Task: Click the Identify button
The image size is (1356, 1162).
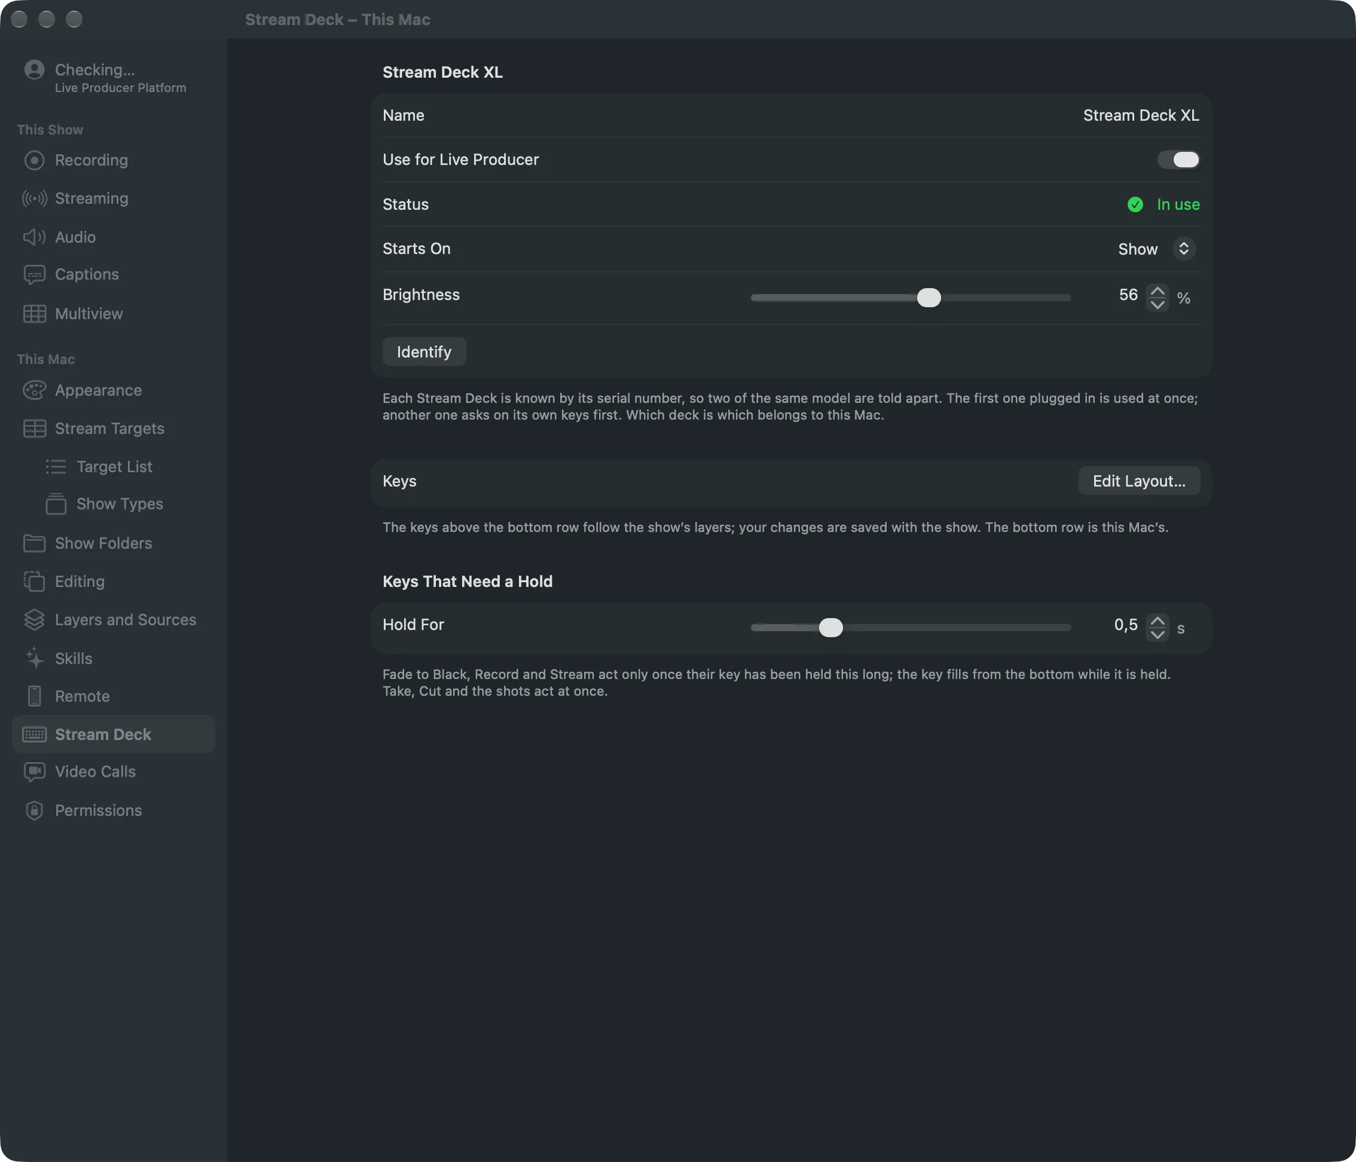Action: (424, 352)
